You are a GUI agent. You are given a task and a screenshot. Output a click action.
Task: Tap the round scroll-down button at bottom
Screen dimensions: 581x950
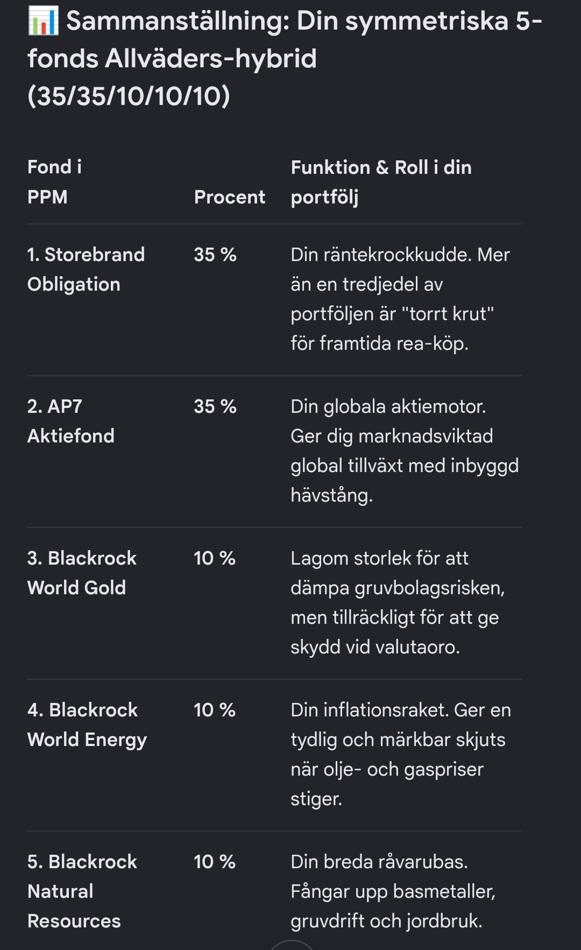coord(291,945)
